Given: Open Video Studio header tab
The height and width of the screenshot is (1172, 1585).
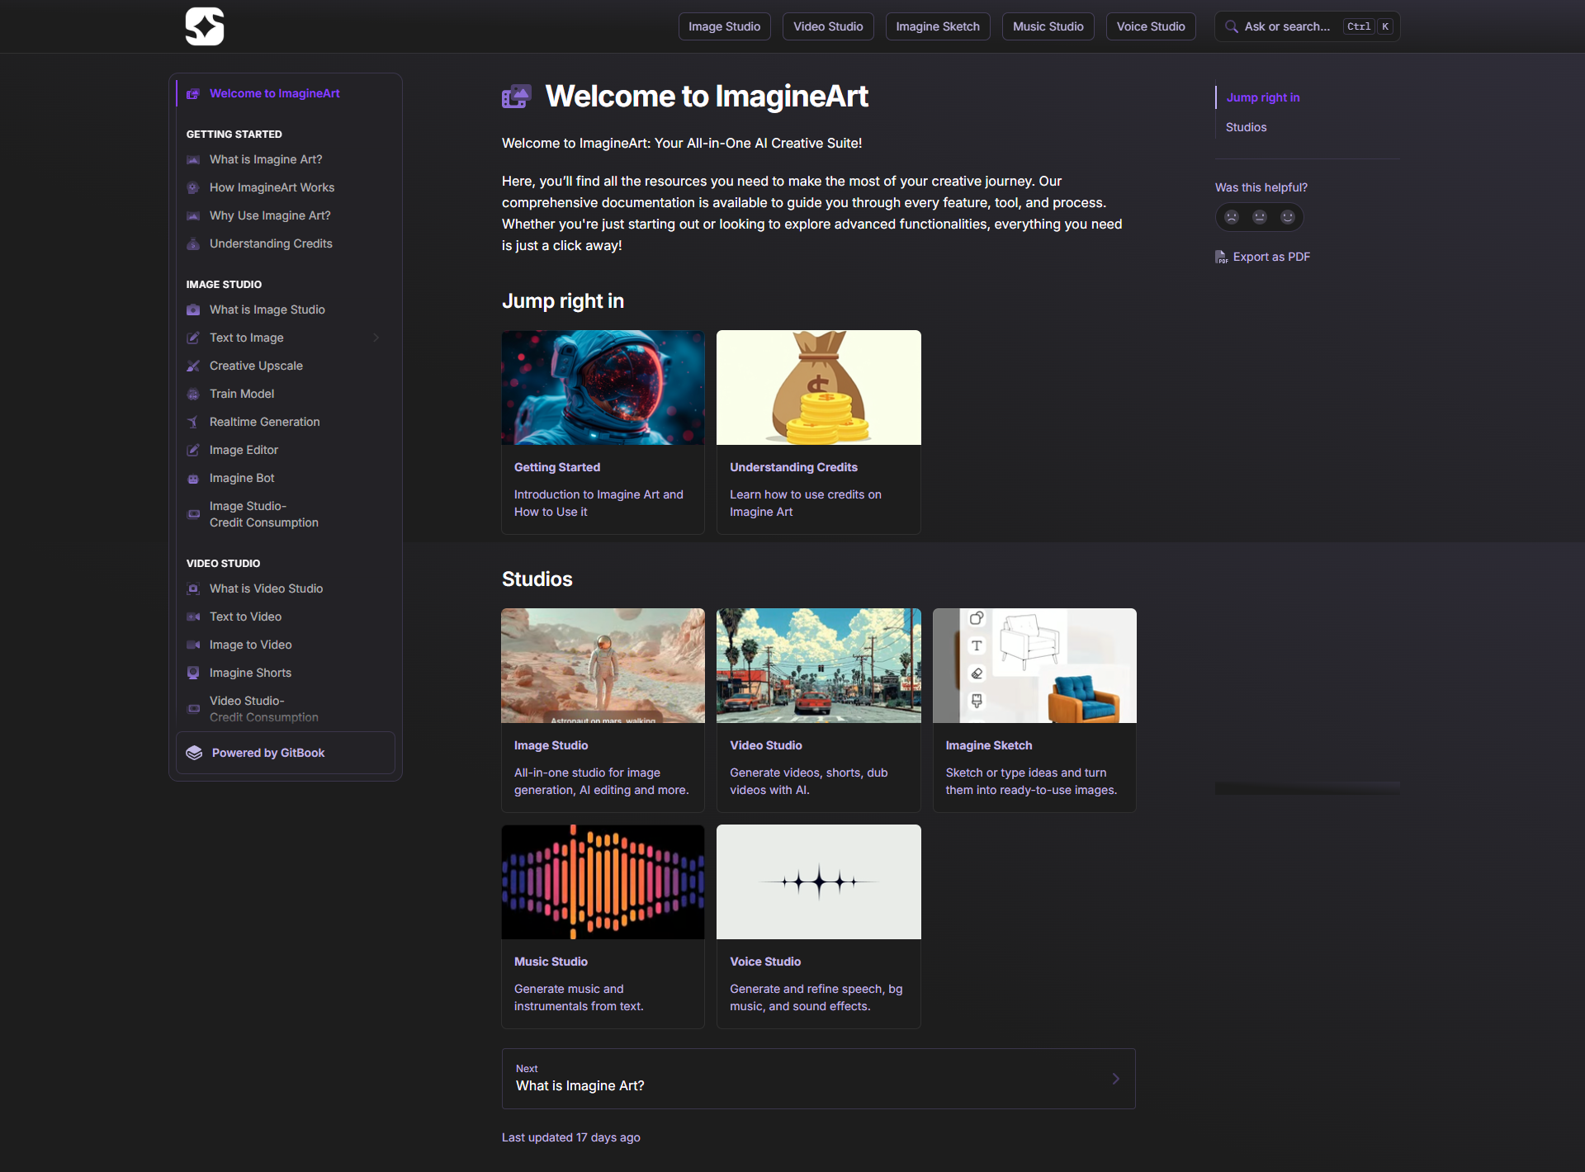Looking at the screenshot, I should (x=828, y=26).
